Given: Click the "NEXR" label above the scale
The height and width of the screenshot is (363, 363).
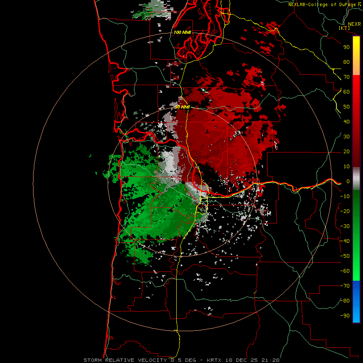Looking at the screenshot, I should point(354,24).
